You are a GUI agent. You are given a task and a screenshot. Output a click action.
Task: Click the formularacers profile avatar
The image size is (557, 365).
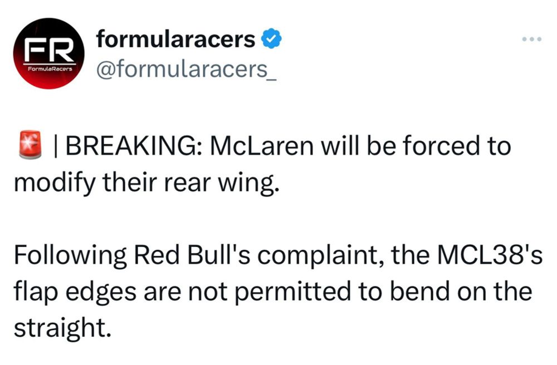point(48,53)
